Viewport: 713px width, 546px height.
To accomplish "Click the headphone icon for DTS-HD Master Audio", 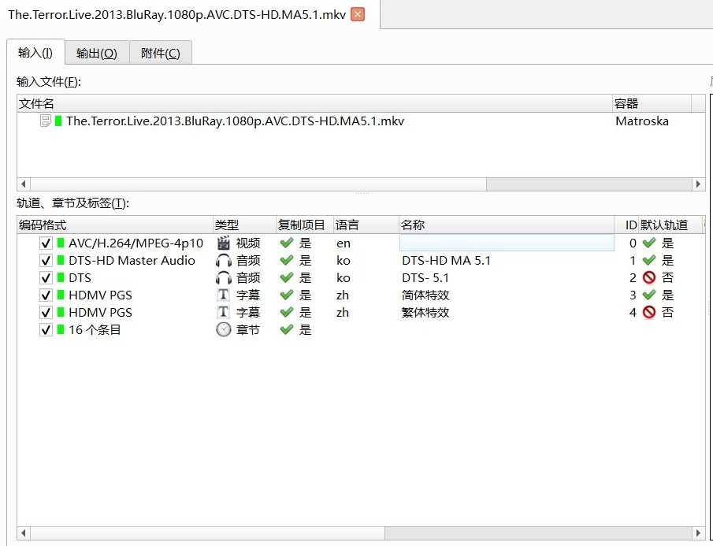I will coord(223,261).
